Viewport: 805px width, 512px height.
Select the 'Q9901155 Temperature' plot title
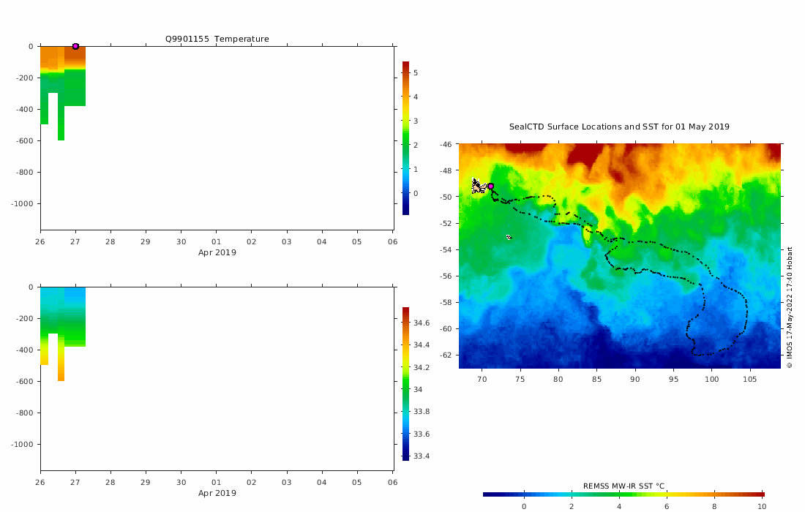coord(217,39)
